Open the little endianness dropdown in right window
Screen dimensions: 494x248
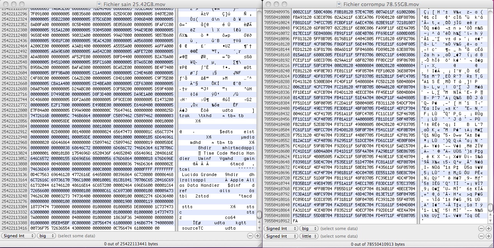click(x=309, y=236)
